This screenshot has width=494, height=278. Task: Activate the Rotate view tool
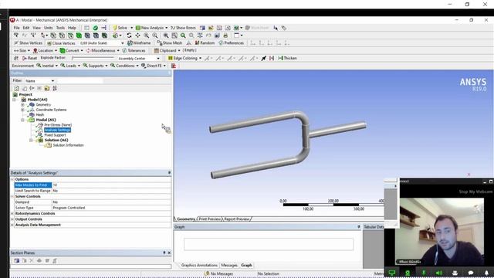[129, 36]
